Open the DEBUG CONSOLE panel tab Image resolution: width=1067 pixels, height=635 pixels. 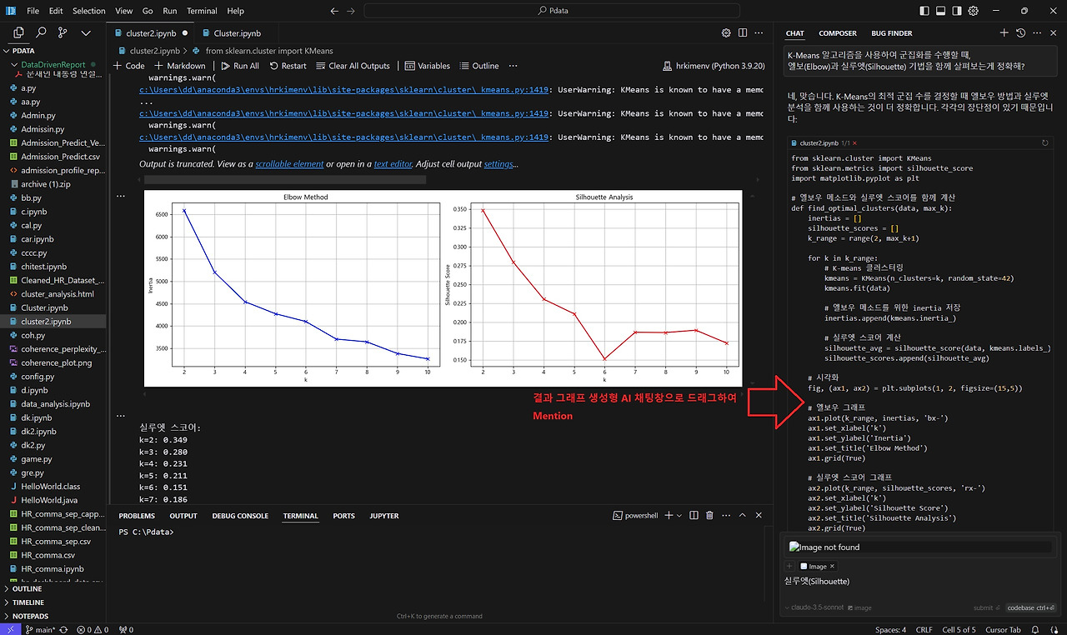click(x=241, y=516)
